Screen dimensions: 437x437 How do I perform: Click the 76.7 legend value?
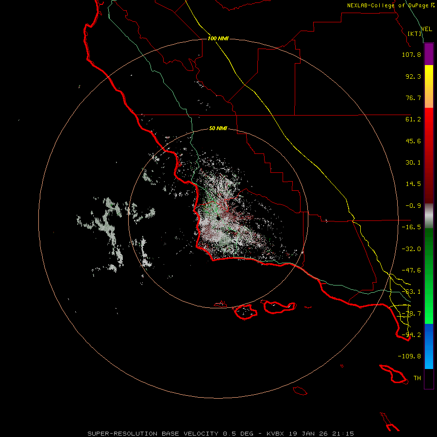413,98
